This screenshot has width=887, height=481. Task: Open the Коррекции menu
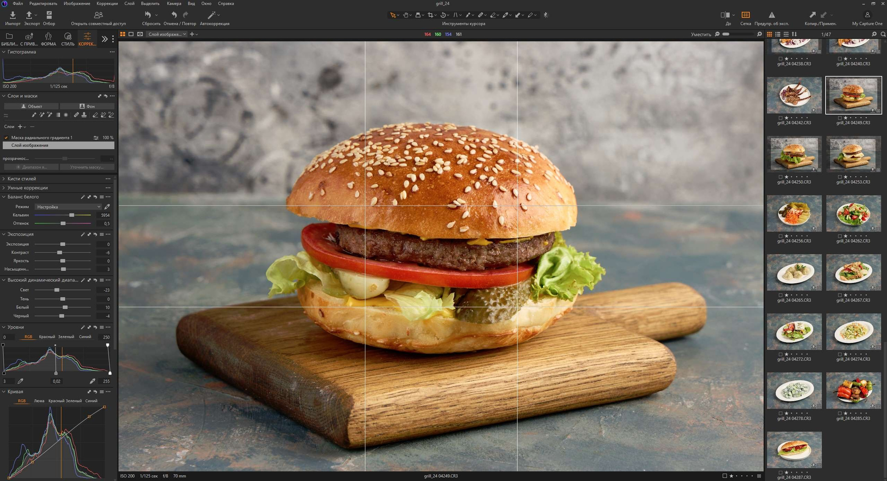coord(107,3)
